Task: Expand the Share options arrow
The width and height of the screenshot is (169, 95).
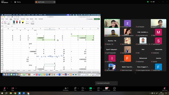Action: coord(94,88)
